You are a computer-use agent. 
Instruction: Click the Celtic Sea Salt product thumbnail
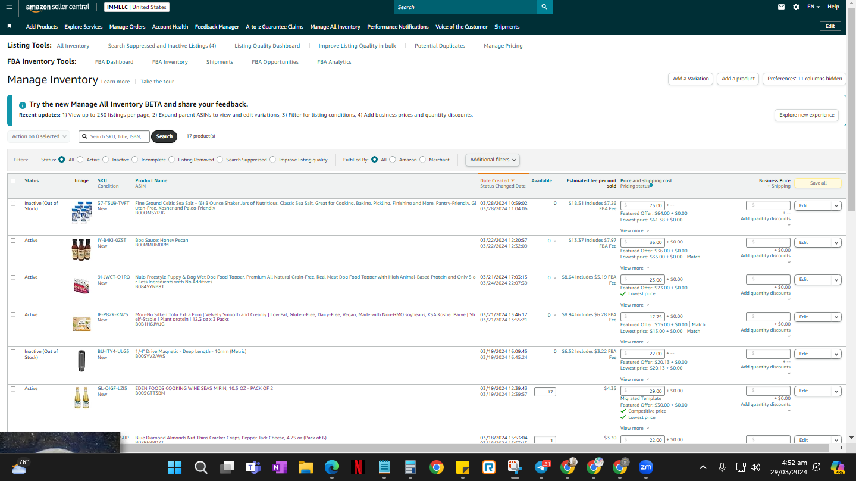click(x=81, y=213)
